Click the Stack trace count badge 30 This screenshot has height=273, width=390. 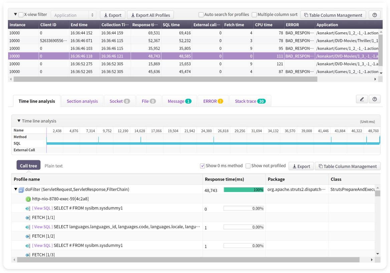(x=261, y=101)
